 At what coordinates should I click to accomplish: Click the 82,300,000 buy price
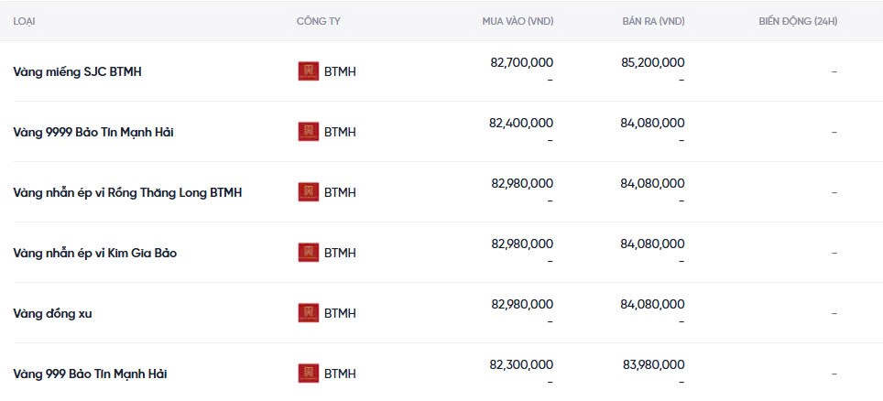(x=521, y=364)
